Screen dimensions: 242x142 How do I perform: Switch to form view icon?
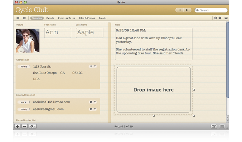(x=18, y=18)
